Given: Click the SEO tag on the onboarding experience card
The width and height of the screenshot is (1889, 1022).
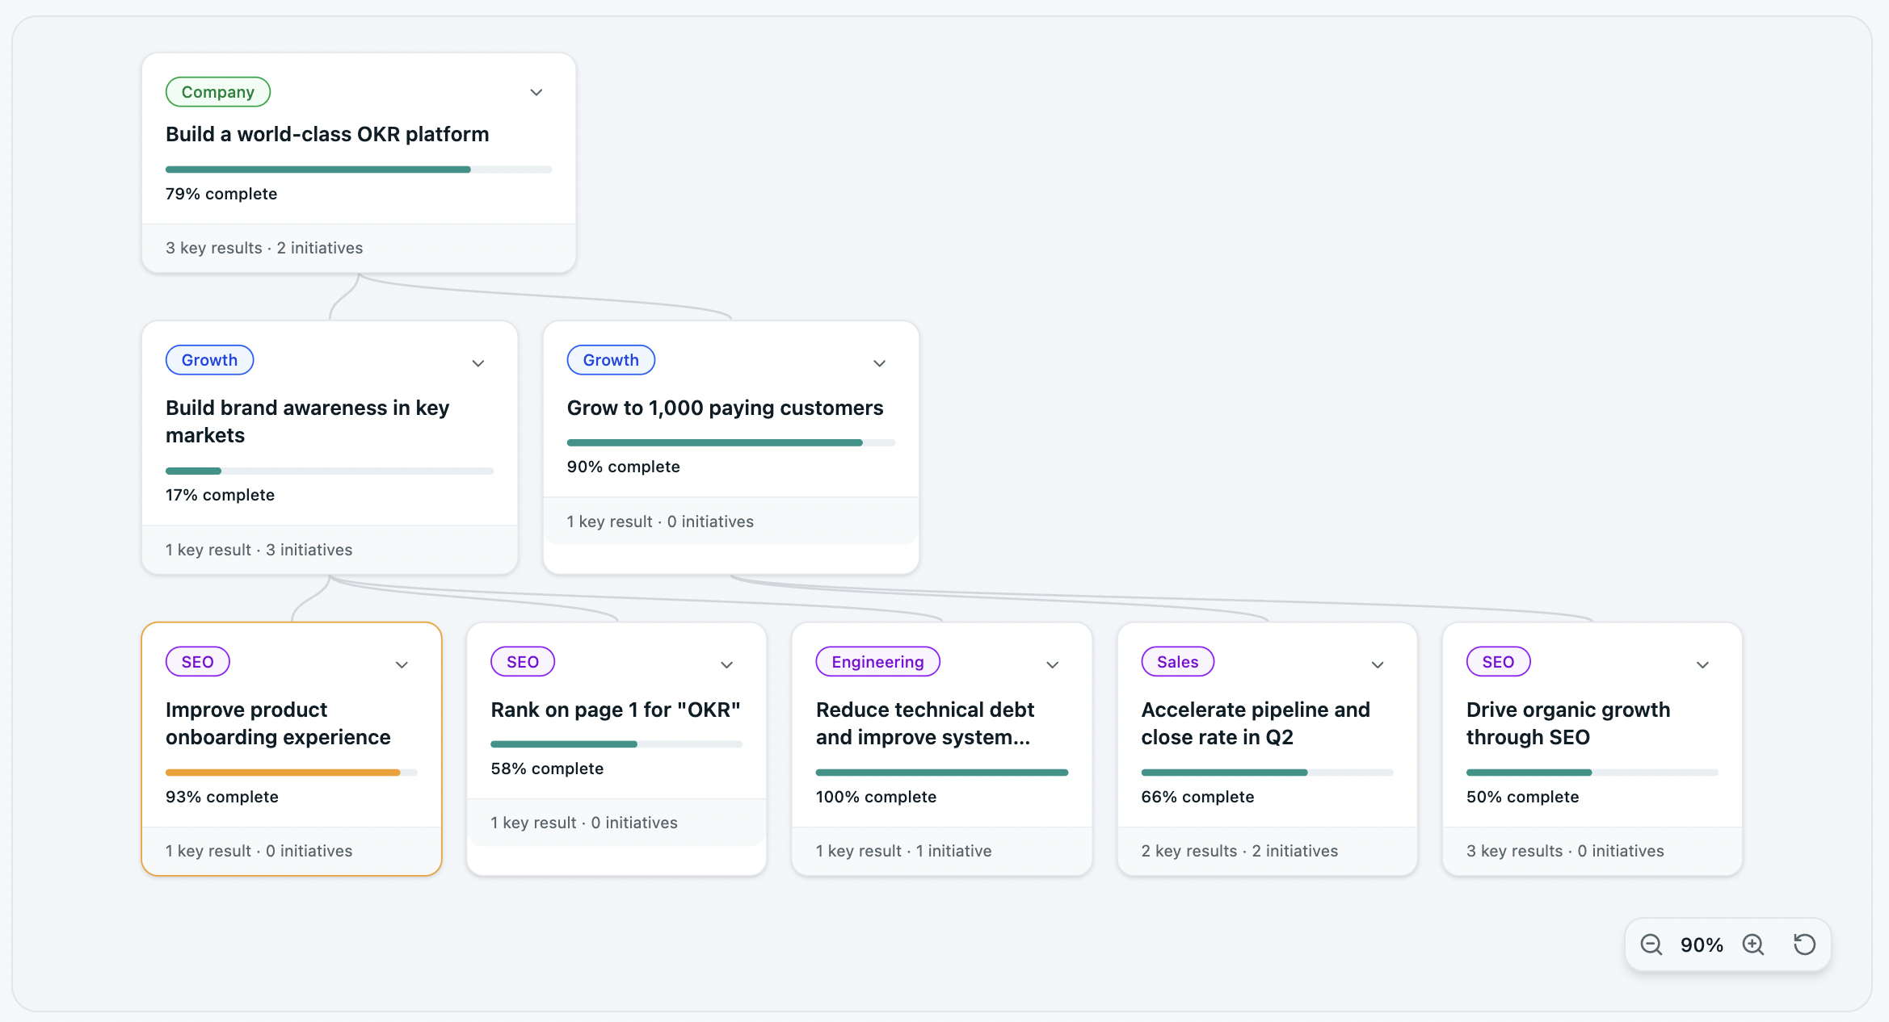Looking at the screenshot, I should click(198, 662).
